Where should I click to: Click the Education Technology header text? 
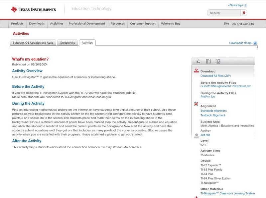click(91, 9)
